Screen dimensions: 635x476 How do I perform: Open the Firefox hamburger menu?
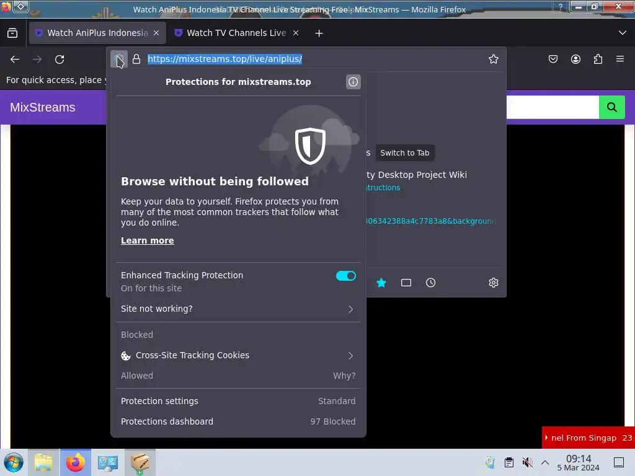(620, 59)
